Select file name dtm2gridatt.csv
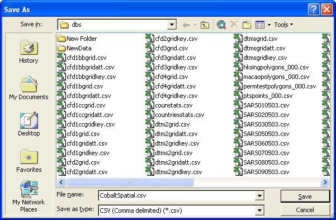Image resolution: width=336 pixels, height=220 pixels. point(176,134)
